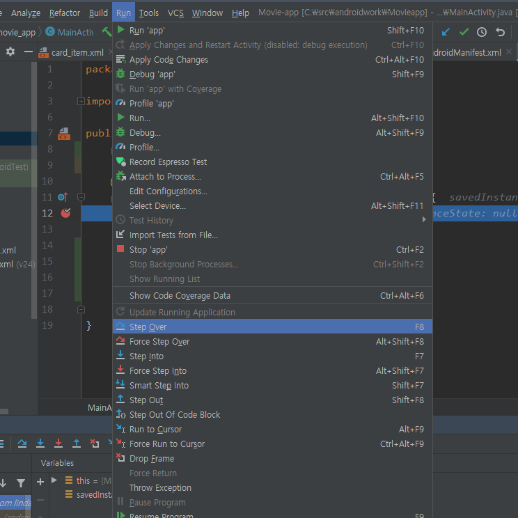Image resolution: width=518 pixels, height=518 pixels.
Task: Select Force Step Into menu item
Action: pos(272,370)
